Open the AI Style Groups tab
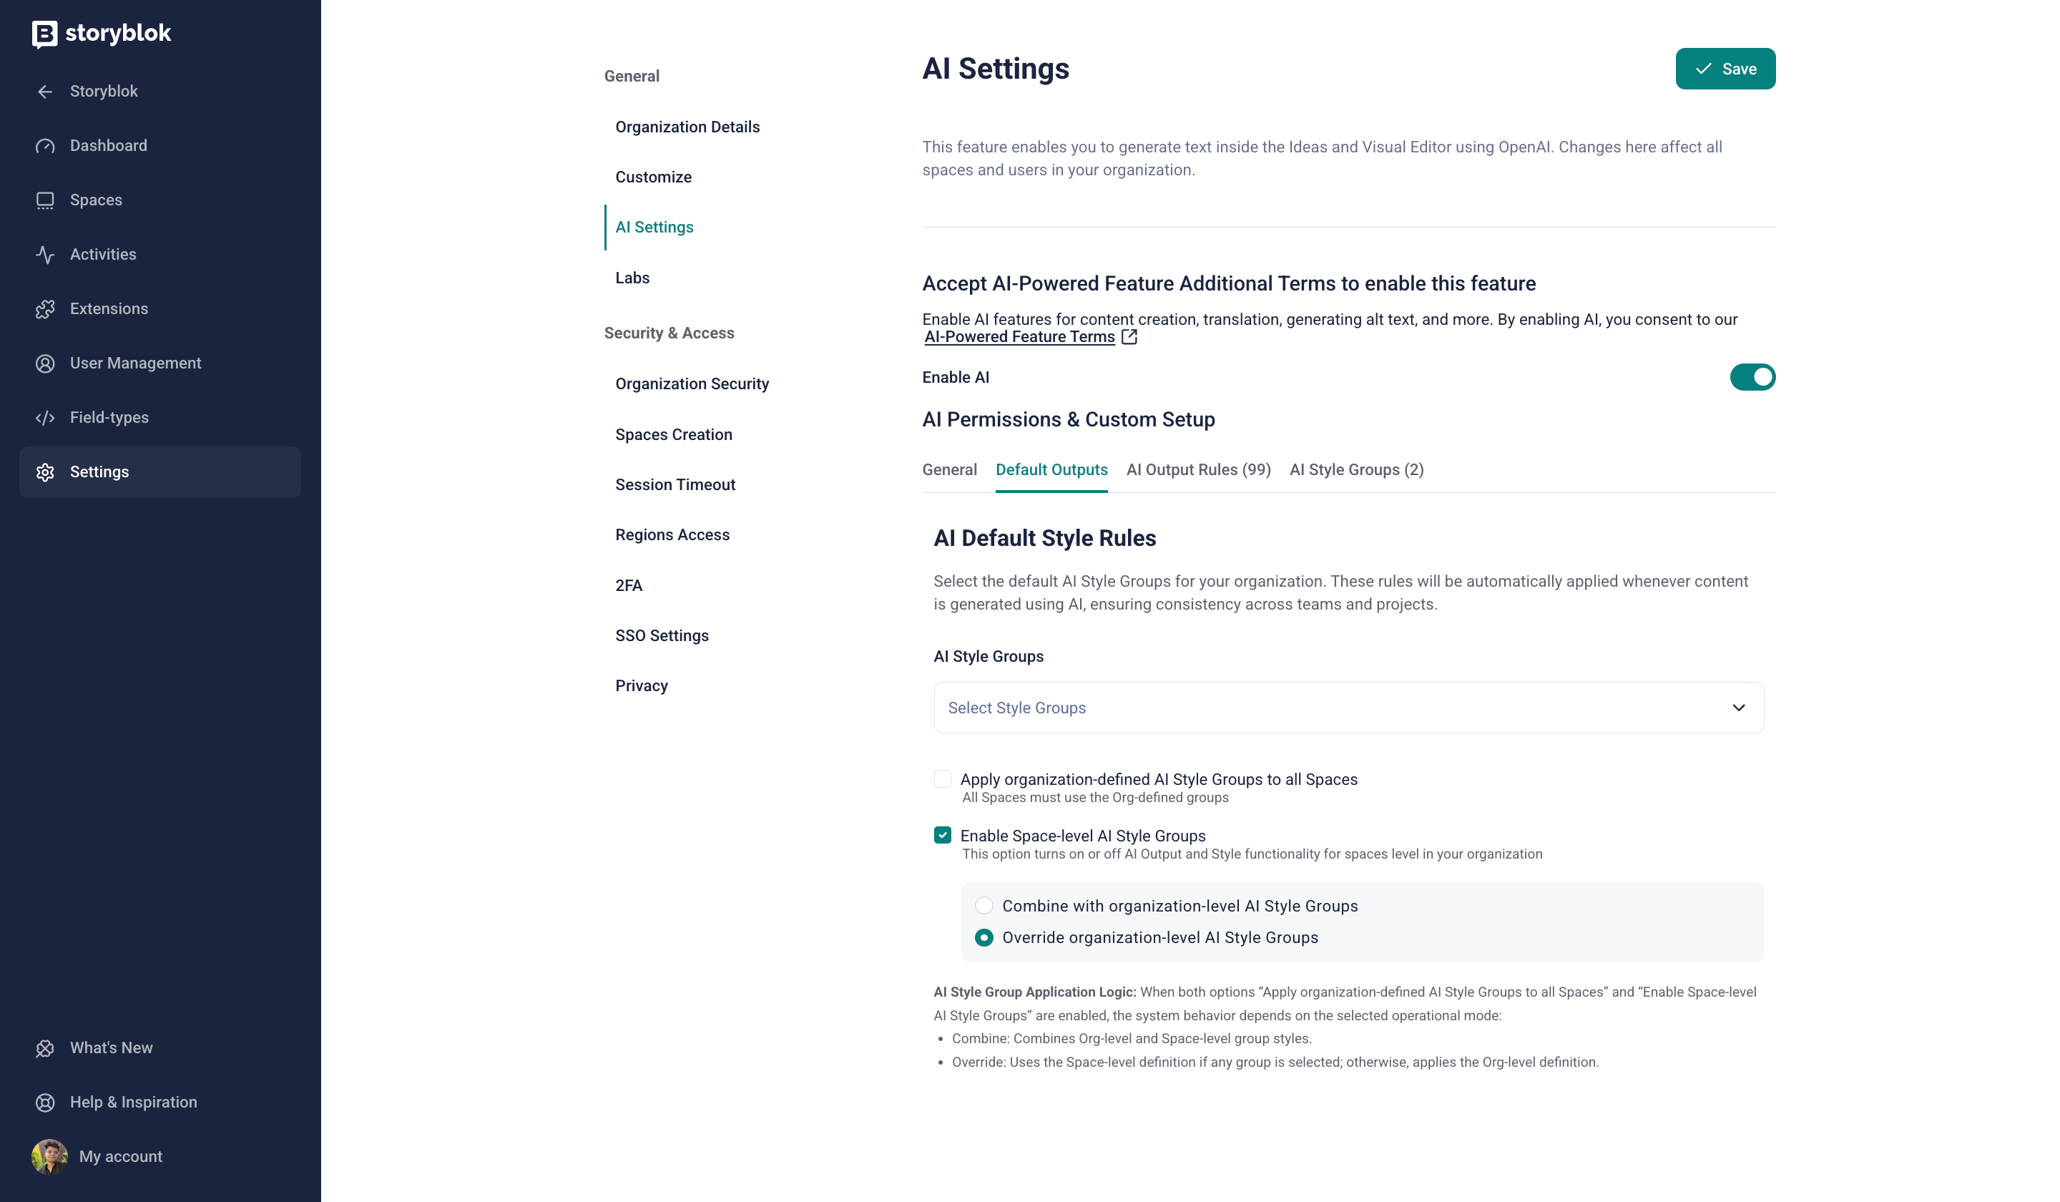This screenshot has height=1202, width=2060. 1356,469
